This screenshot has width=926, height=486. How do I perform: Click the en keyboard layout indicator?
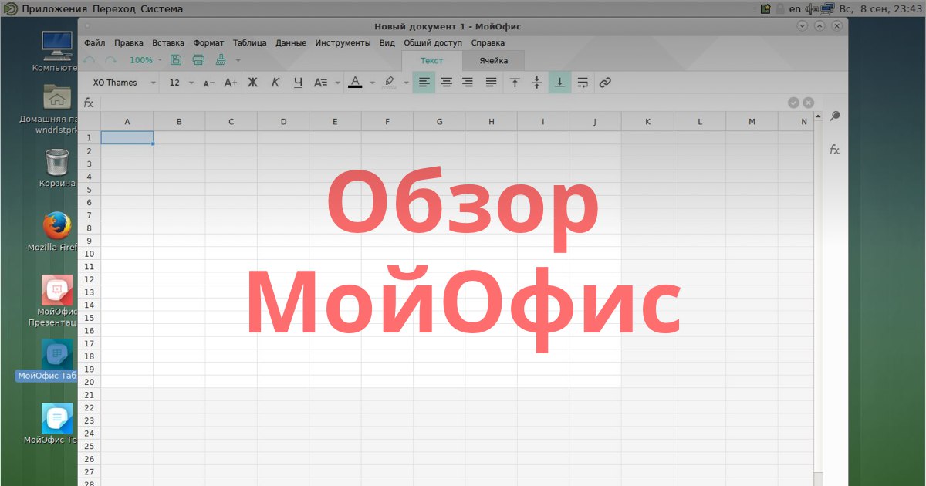pos(794,9)
